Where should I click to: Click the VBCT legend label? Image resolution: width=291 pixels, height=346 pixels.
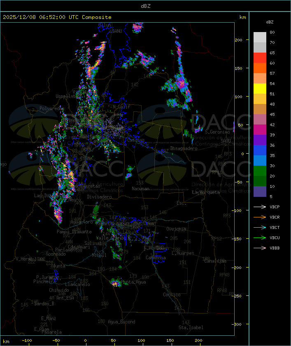(x=275, y=227)
